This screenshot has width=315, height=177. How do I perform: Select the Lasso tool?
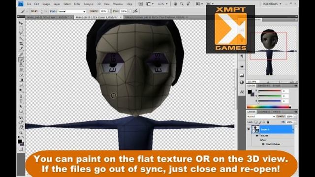click(21, 33)
